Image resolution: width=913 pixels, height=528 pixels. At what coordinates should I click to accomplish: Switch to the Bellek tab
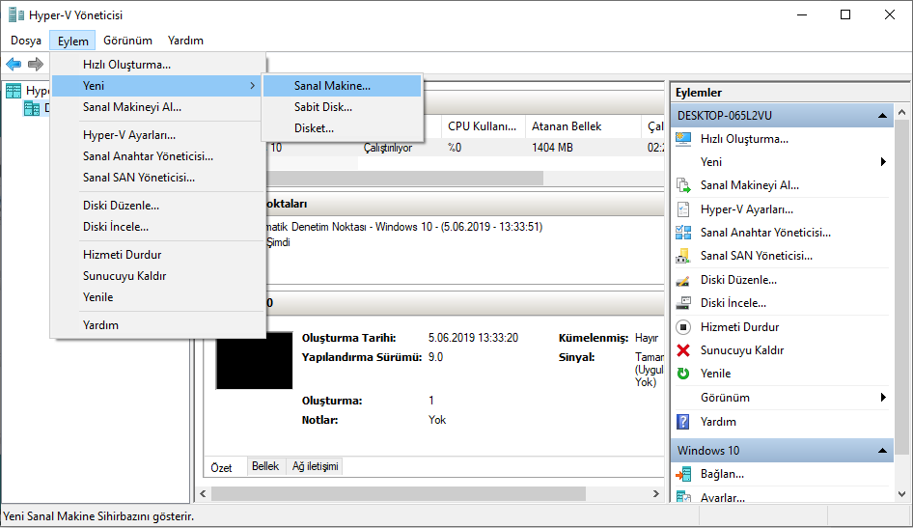(x=265, y=466)
